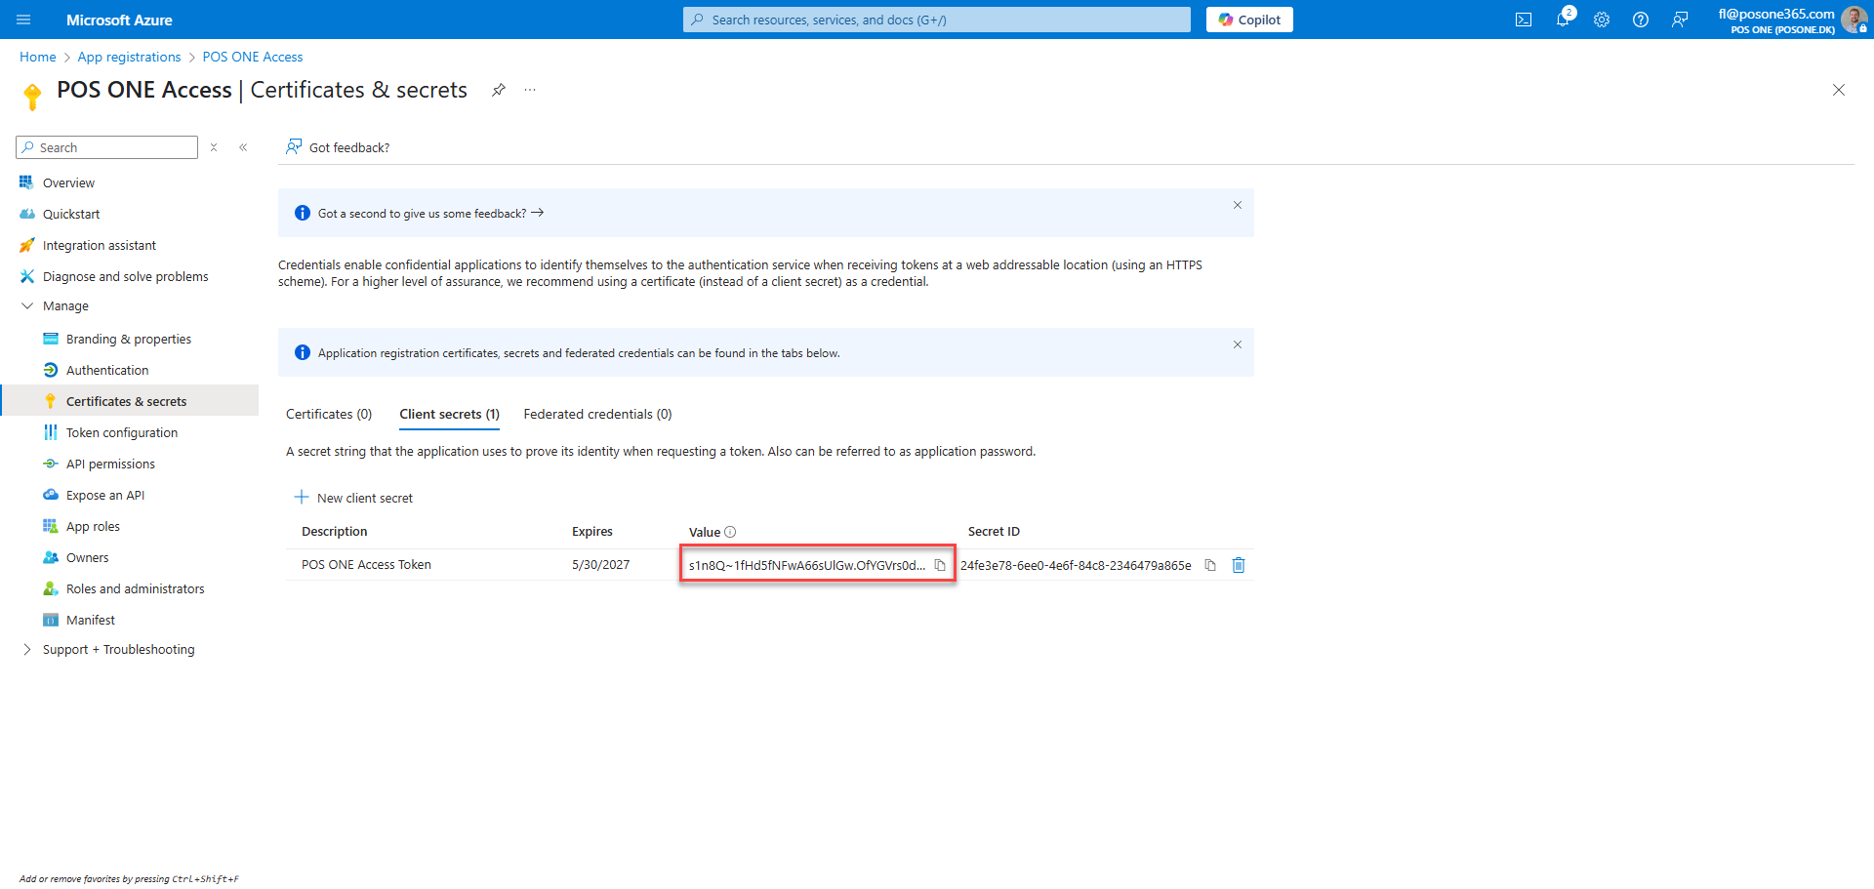
Task: Click the Microsoft Azure logo text
Action: click(119, 20)
